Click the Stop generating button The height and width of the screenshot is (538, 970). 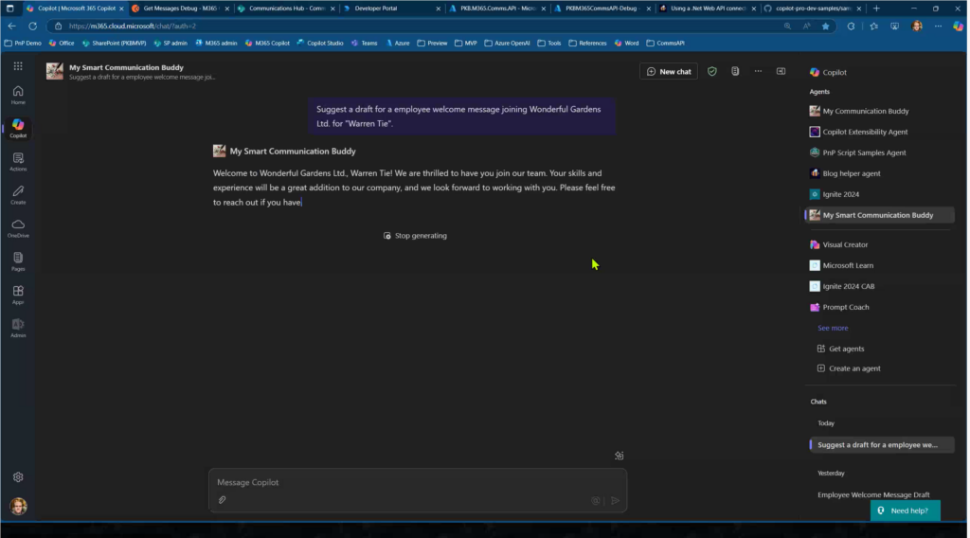[x=415, y=236]
